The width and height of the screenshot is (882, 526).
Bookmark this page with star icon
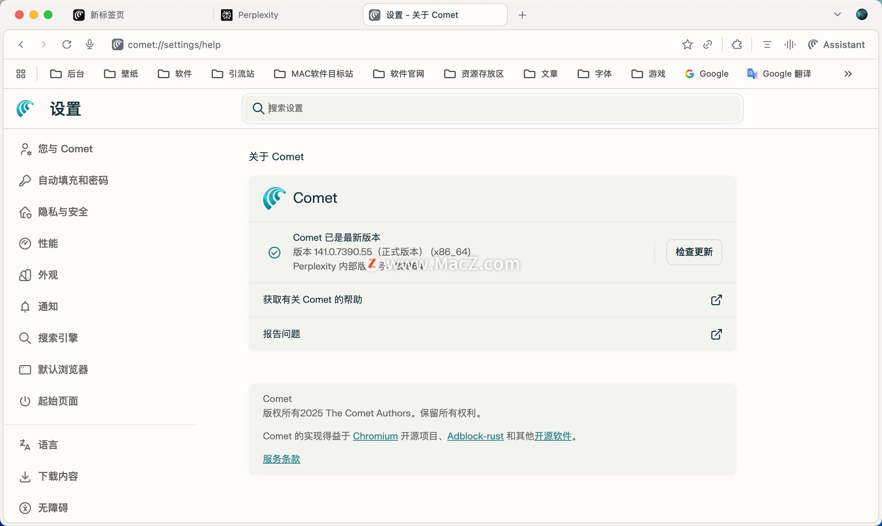687,44
